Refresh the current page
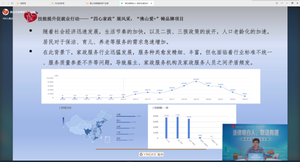300x162 pixels. point(12,3)
